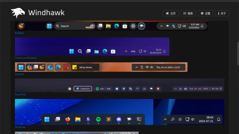Image resolution: width=239 pixels, height=134 pixels.
Task: Click the Firefox icon in DockLike dock
Action: click(x=68, y=119)
